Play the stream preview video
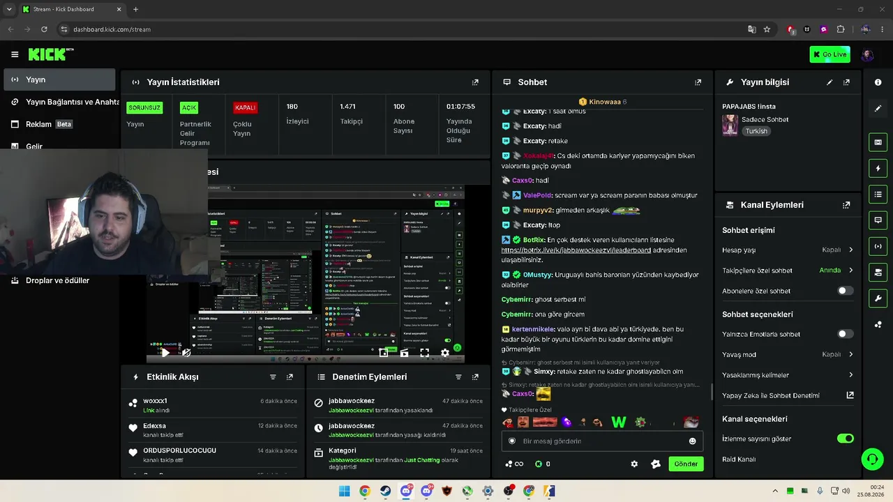The image size is (893, 502). coord(165,353)
